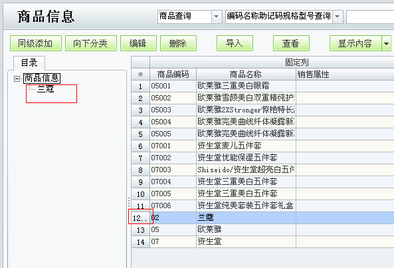
Task: Click the code cell 05002
Action: tap(173, 98)
